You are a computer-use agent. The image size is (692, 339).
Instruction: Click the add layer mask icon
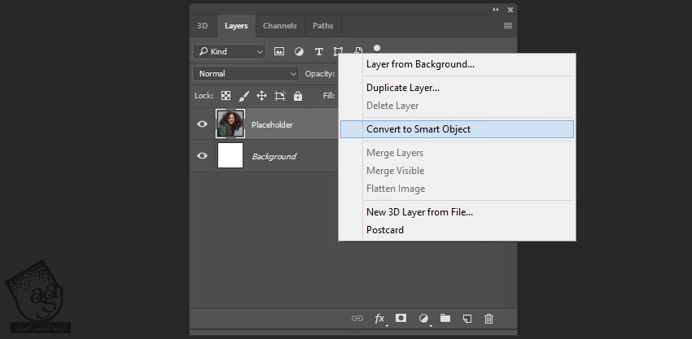pyautogui.click(x=401, y=318)
